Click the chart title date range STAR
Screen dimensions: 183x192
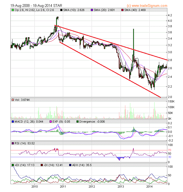tap(36, 6)
